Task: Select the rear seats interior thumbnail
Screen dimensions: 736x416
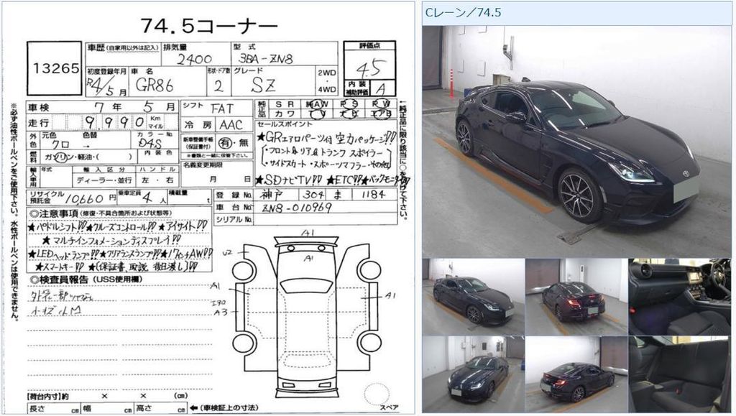Action: 679,374
